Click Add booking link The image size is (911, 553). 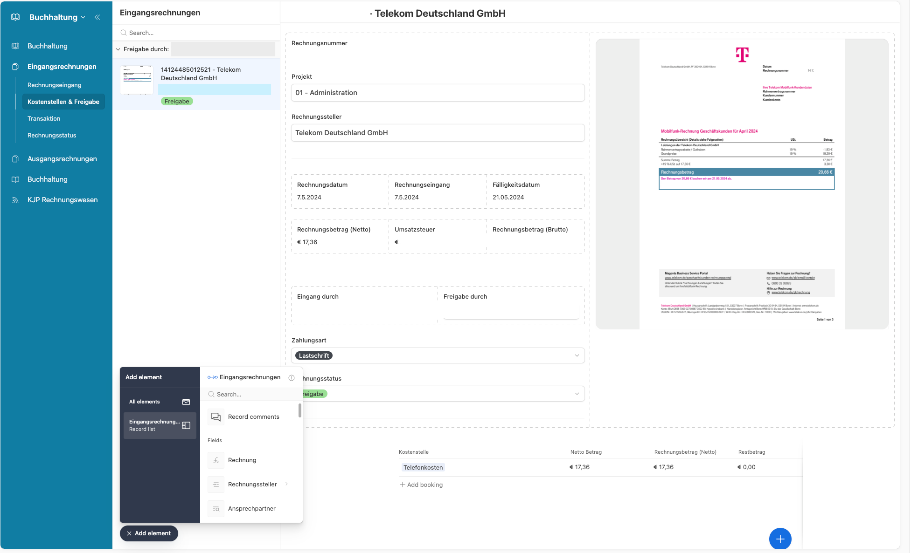(421, 485)
